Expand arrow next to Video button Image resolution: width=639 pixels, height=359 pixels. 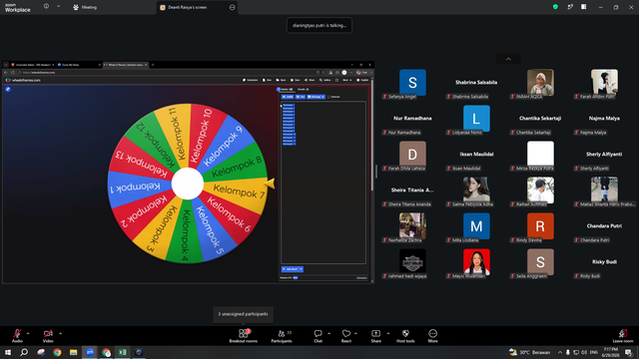60,333
